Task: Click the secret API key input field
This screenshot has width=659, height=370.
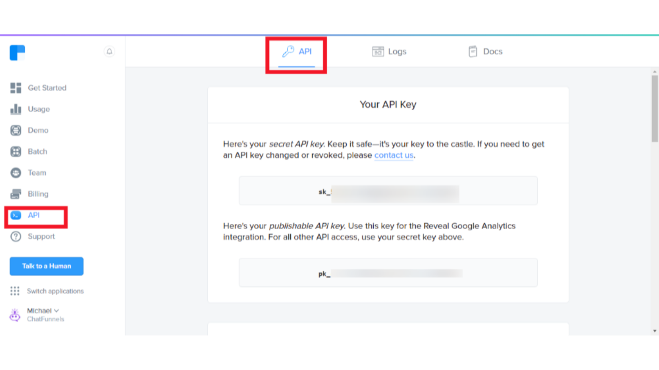Action: (388, 191)
